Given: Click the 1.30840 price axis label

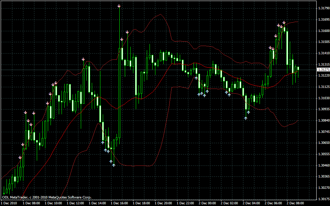Looking at the screenshot, I should click(323, 121).
